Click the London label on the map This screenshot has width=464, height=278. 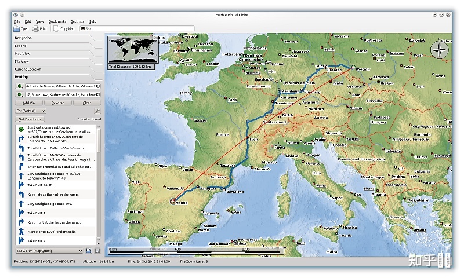213,64
